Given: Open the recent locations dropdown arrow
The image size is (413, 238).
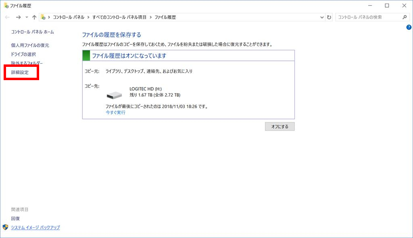Looking at the screenshot, I should 27,17.
